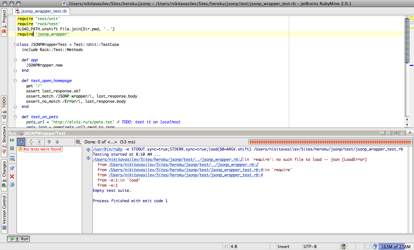Viewport: 414px width, 250px height.
Task: Click the gray Stop process square
Action: (x=12, y=148)
